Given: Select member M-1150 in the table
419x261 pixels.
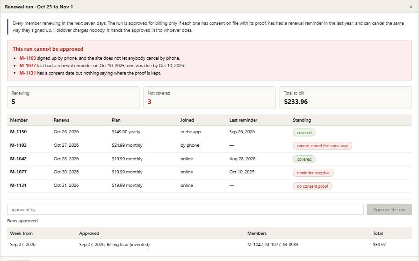Looking at the screenshot, I should click(x=18, y=132).
